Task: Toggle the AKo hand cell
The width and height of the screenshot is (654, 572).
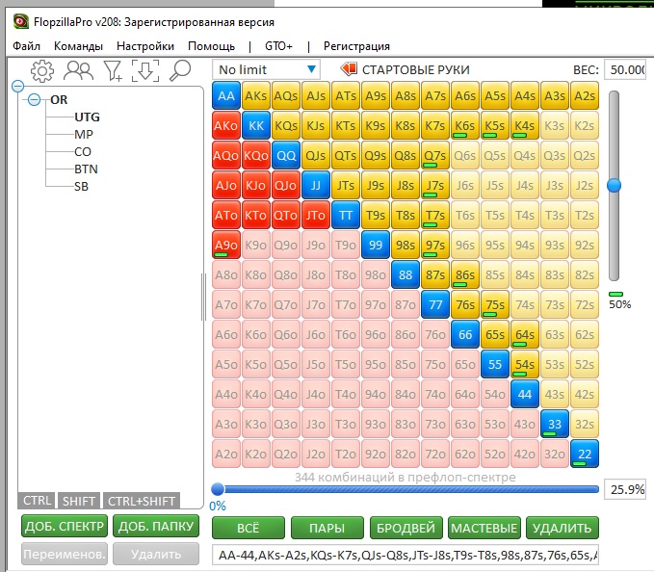Action: point(226,125)
